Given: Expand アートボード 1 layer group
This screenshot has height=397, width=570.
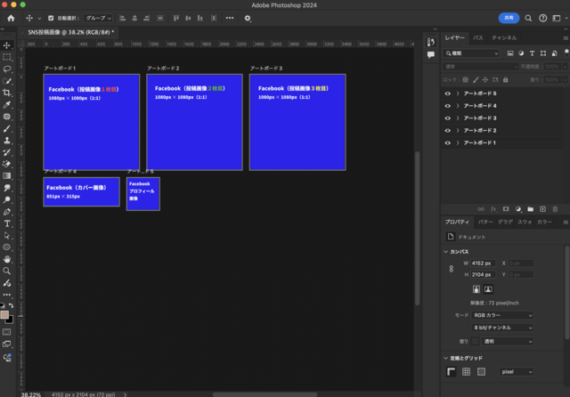Looking at the screenshot, I should 458,143.
